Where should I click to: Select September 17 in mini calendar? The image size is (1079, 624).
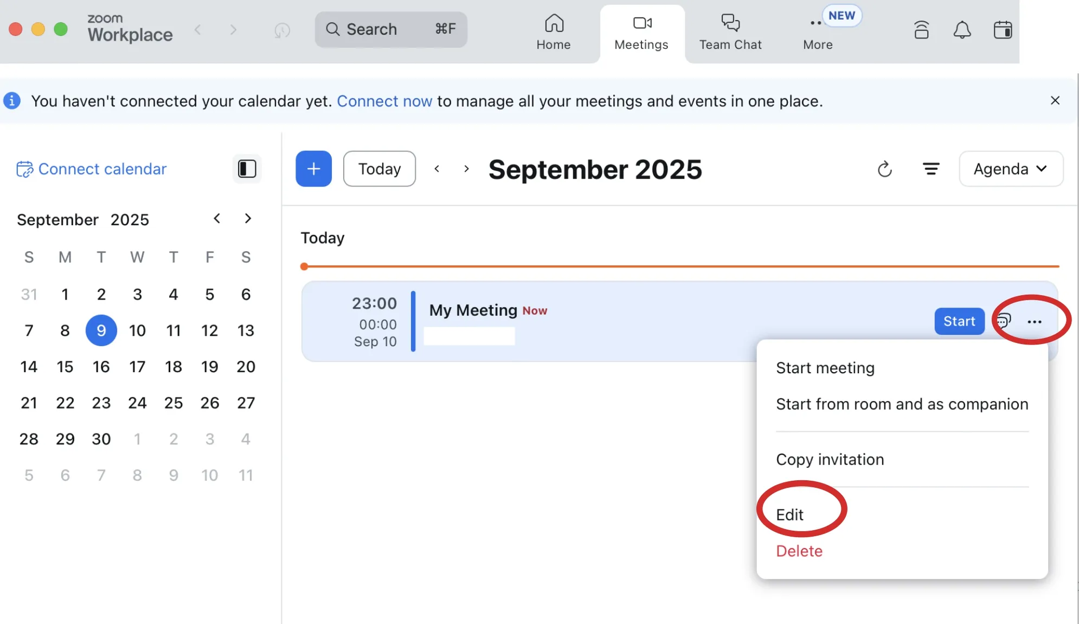pyautogui.click(x=137, y=367)
